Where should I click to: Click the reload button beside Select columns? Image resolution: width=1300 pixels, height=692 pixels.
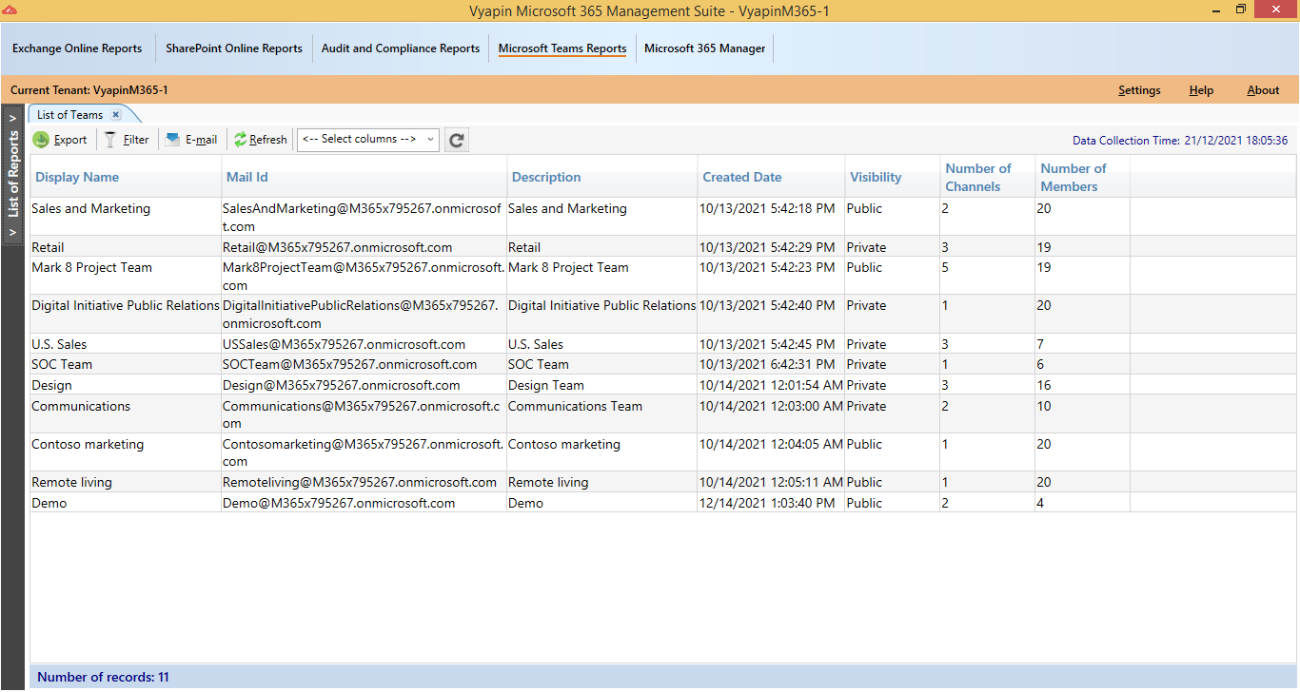tap(457, 140)
